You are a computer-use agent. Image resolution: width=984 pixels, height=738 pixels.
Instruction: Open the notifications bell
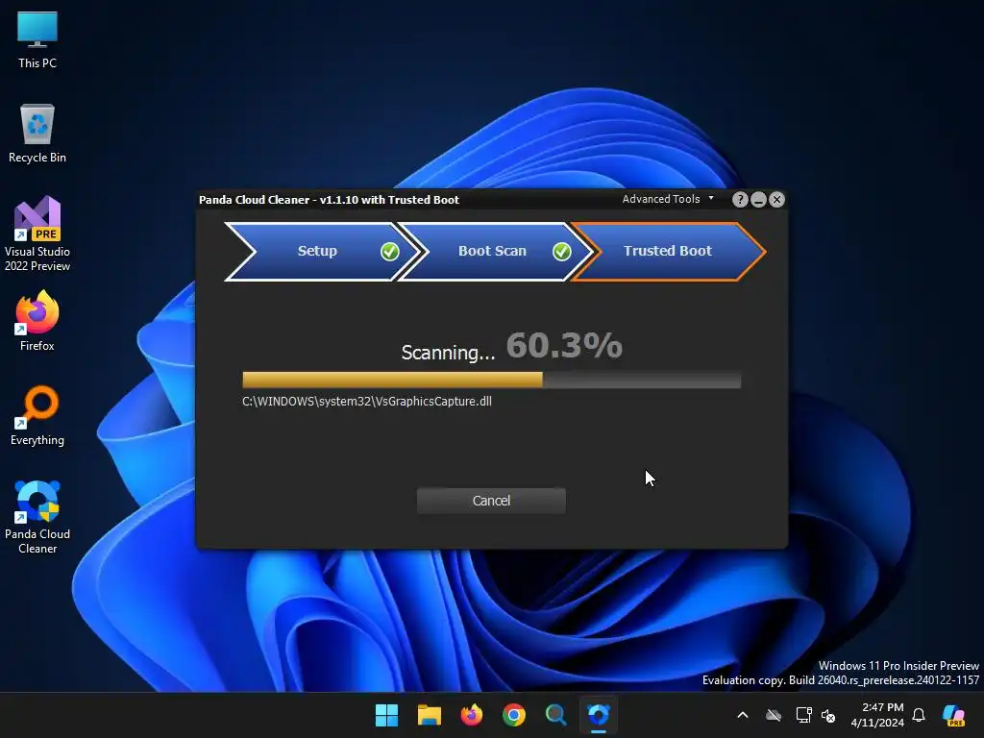pyautogui.click(x=919, y=715)
